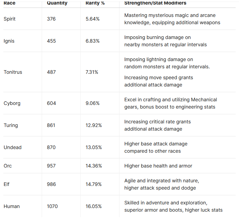The image size is (239, 218).
Task: Select the Elf race name cell
Action: tap(7, 184)
